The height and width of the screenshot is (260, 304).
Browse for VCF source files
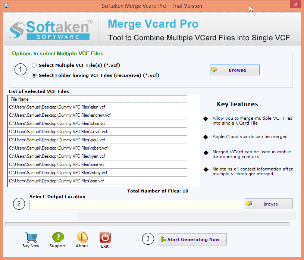[x=235, y=70]
